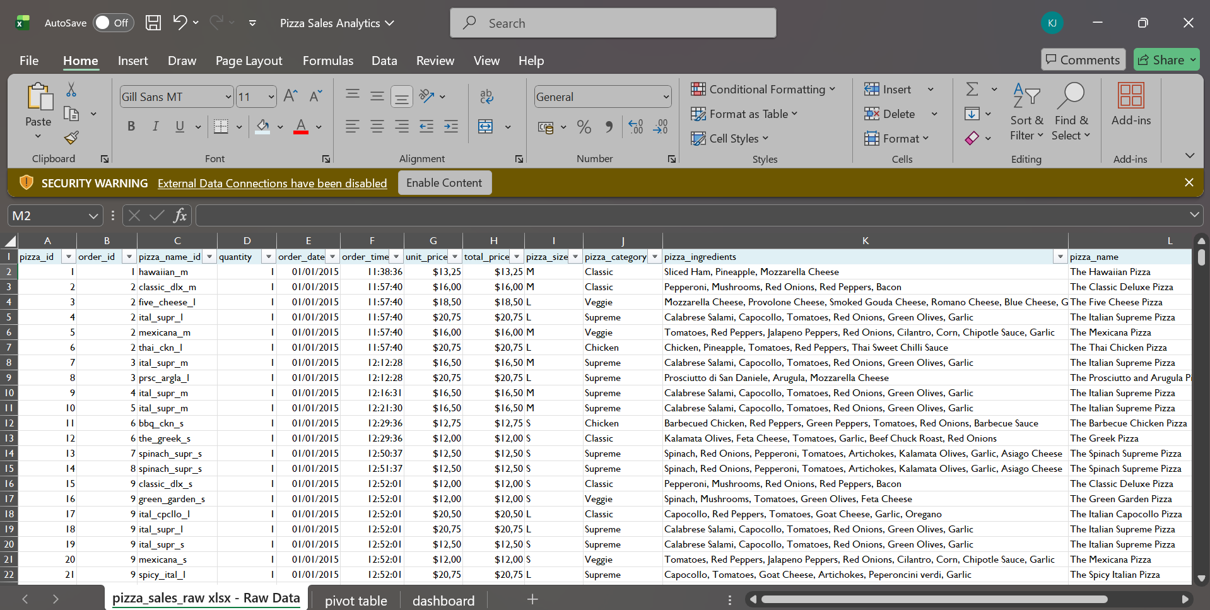Toggle italic formatting
Viewport: 1210px width, 610px height.
[x=155, y=126]
